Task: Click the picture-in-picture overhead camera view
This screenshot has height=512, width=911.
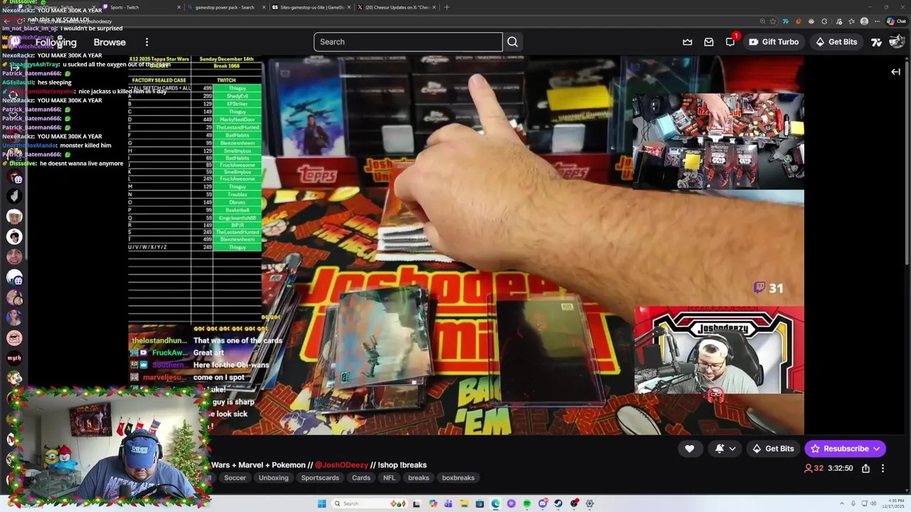Action: pyautogui.click(x=718, y=141)
